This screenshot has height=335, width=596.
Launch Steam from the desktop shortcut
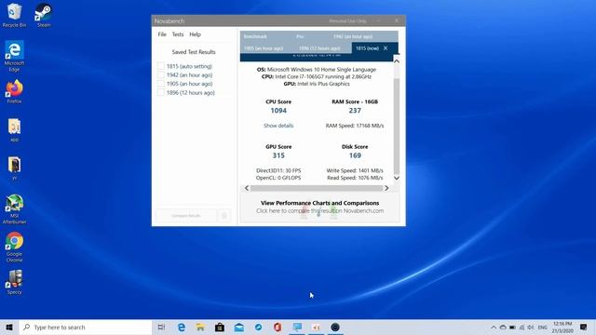pyautogui.click(x=44, y=15)
